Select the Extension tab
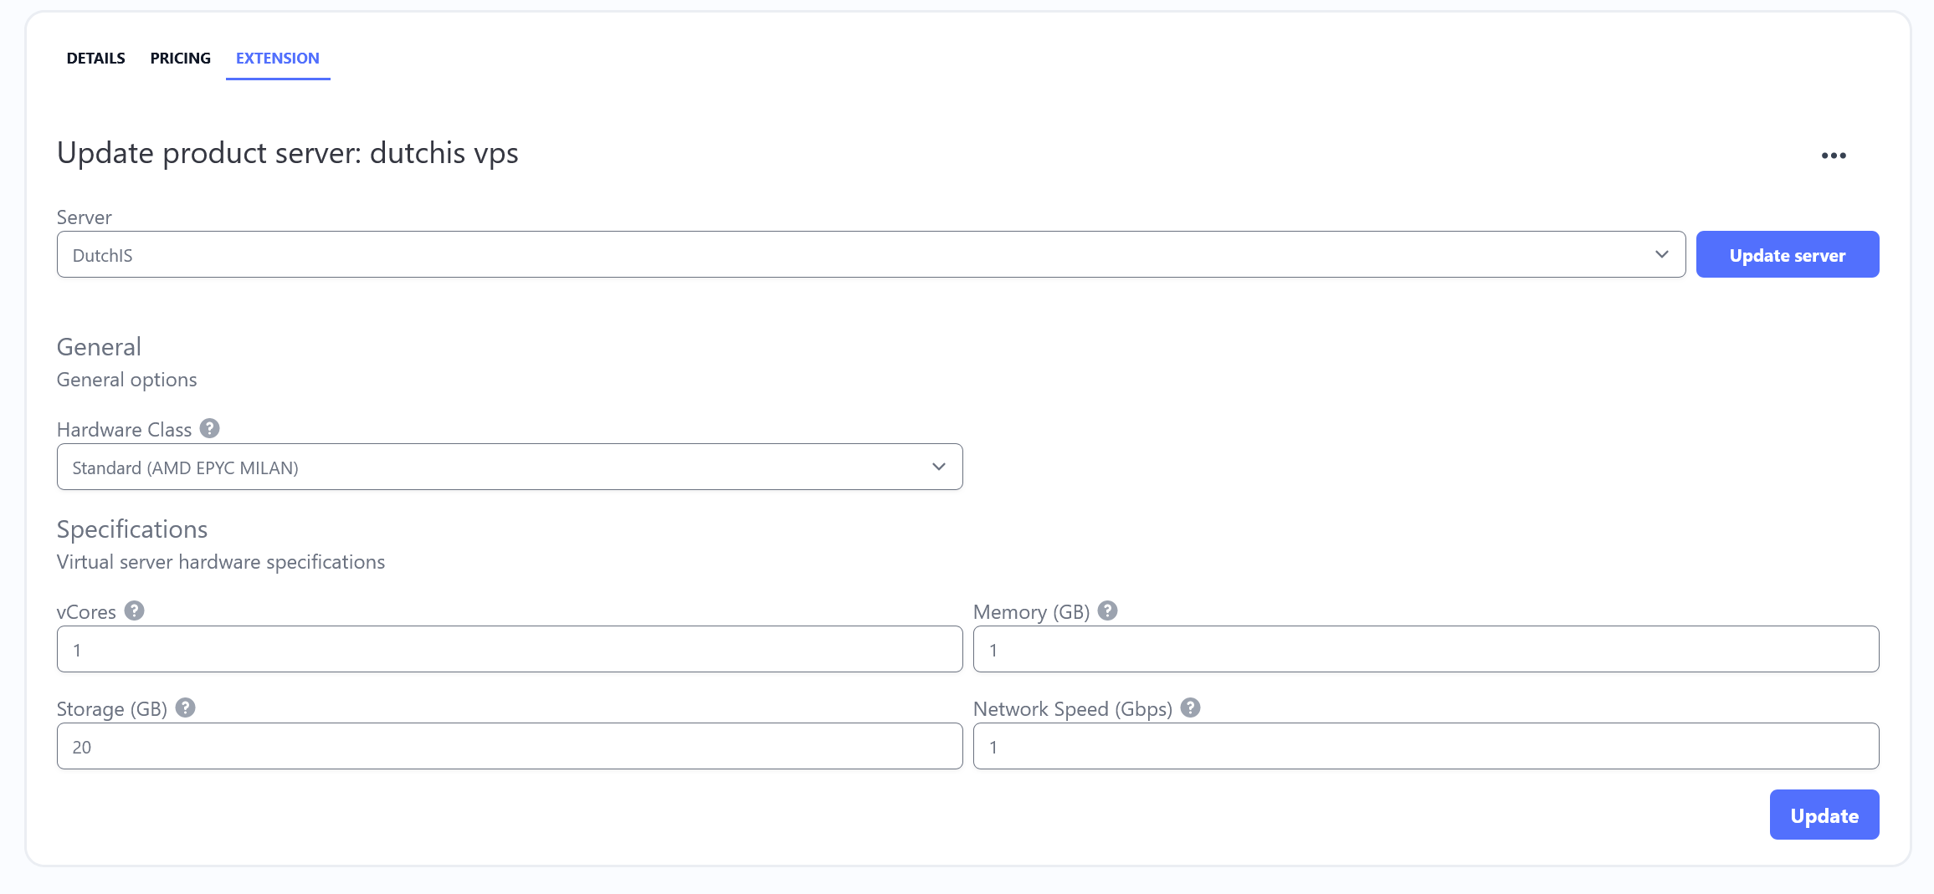 pos(277,58)
